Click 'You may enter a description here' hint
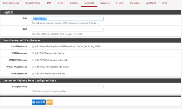182x109 pixels. pyautogui.click(x=57, y=34)
